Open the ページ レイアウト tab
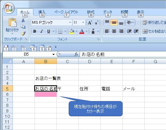Viewport: 166px width, 130px height. 67,12
